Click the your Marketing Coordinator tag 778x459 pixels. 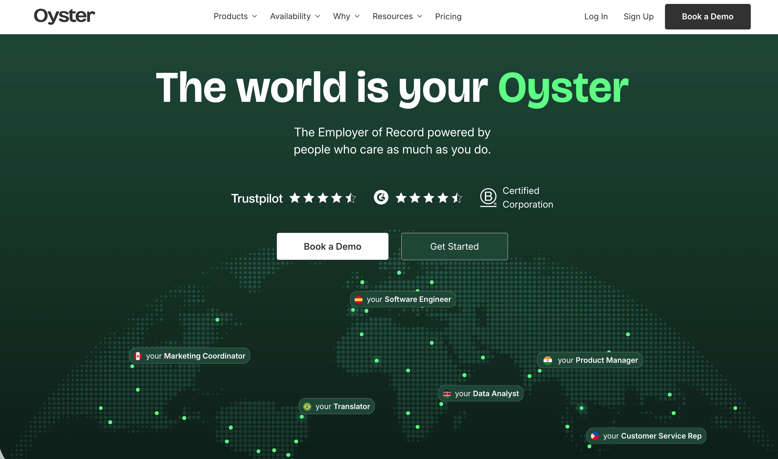(190, 356)
